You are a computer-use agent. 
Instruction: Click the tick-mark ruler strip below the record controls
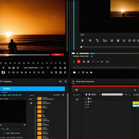pos(106,68)
